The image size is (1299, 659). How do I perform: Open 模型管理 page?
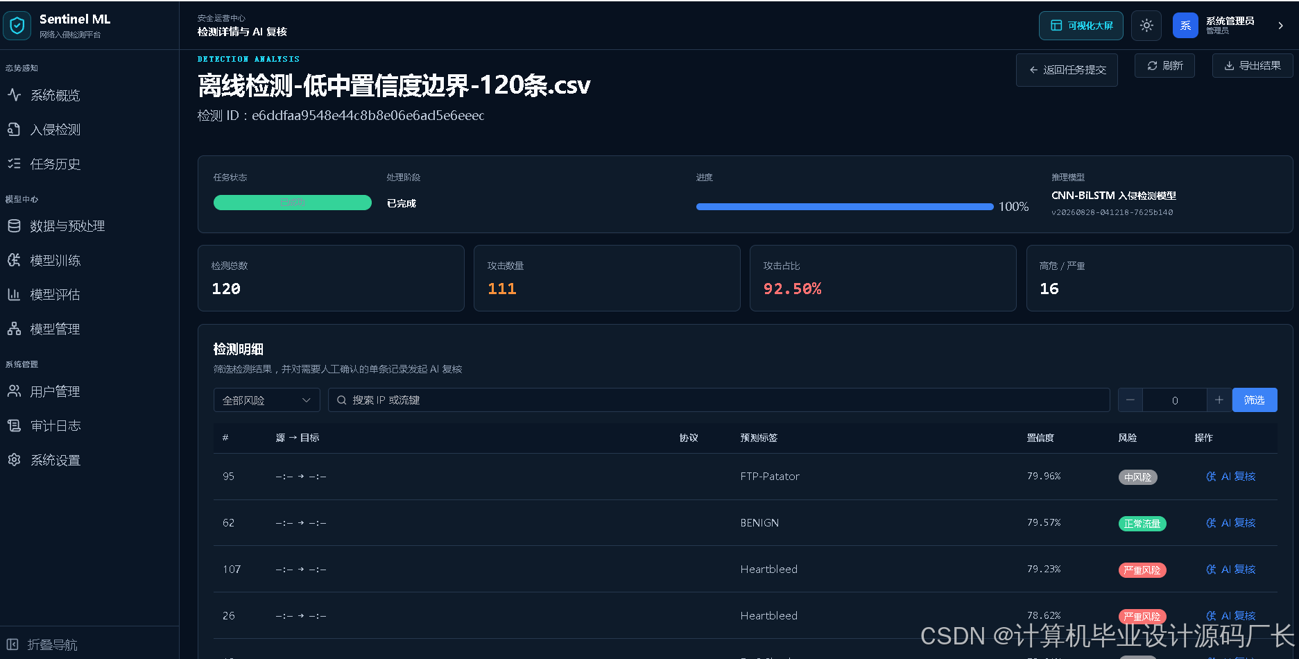coord(55,329)
